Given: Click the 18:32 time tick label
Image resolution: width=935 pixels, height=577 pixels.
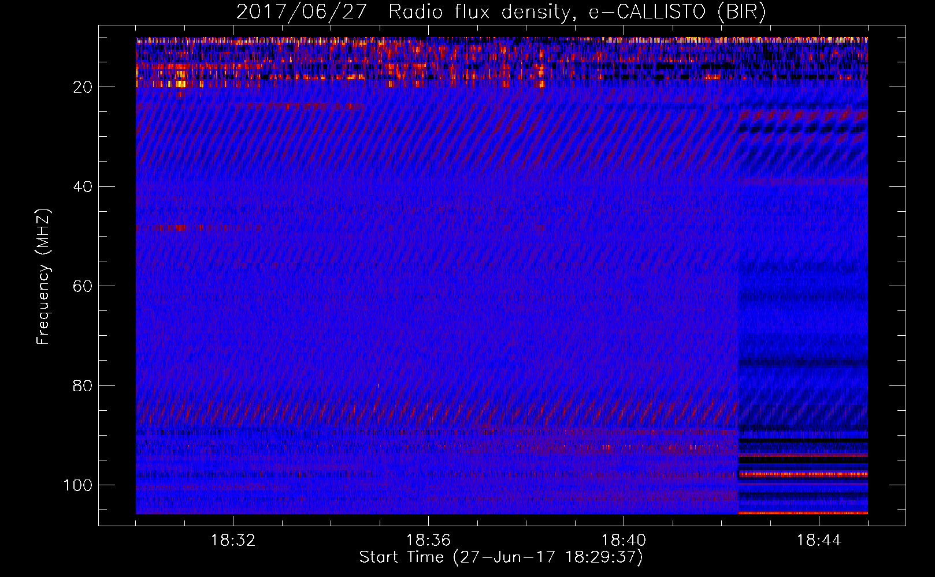Looking at the screenshot, I should click(233, 541).
